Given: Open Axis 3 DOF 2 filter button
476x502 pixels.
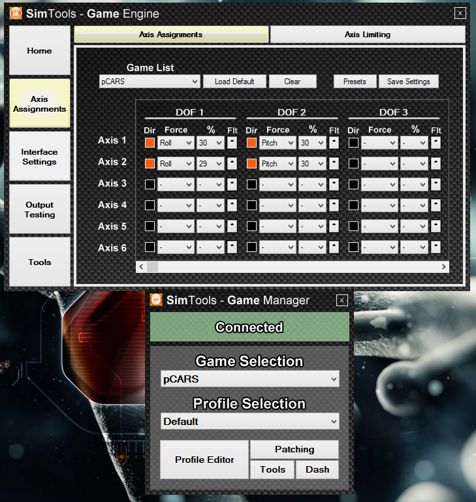Looking at the screenshot, I should tap(334, 184).
